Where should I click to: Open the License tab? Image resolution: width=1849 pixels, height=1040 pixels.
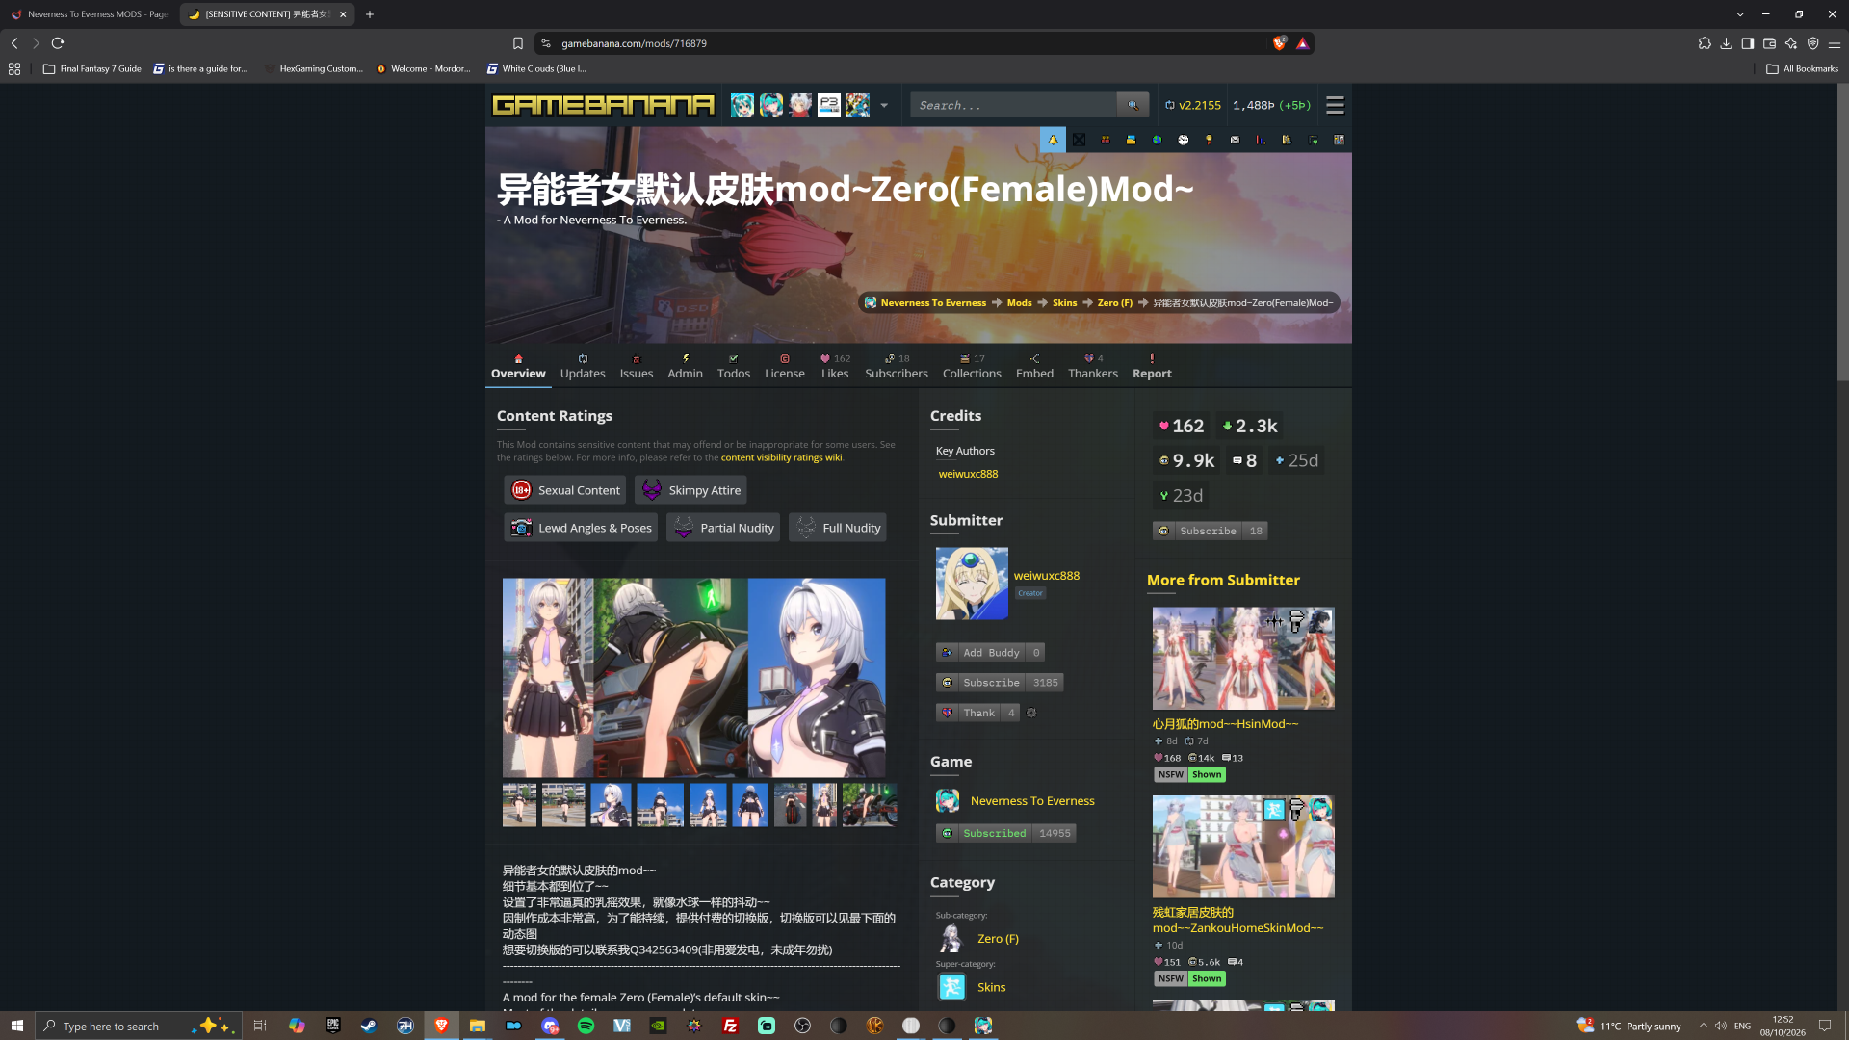point(785,367)
